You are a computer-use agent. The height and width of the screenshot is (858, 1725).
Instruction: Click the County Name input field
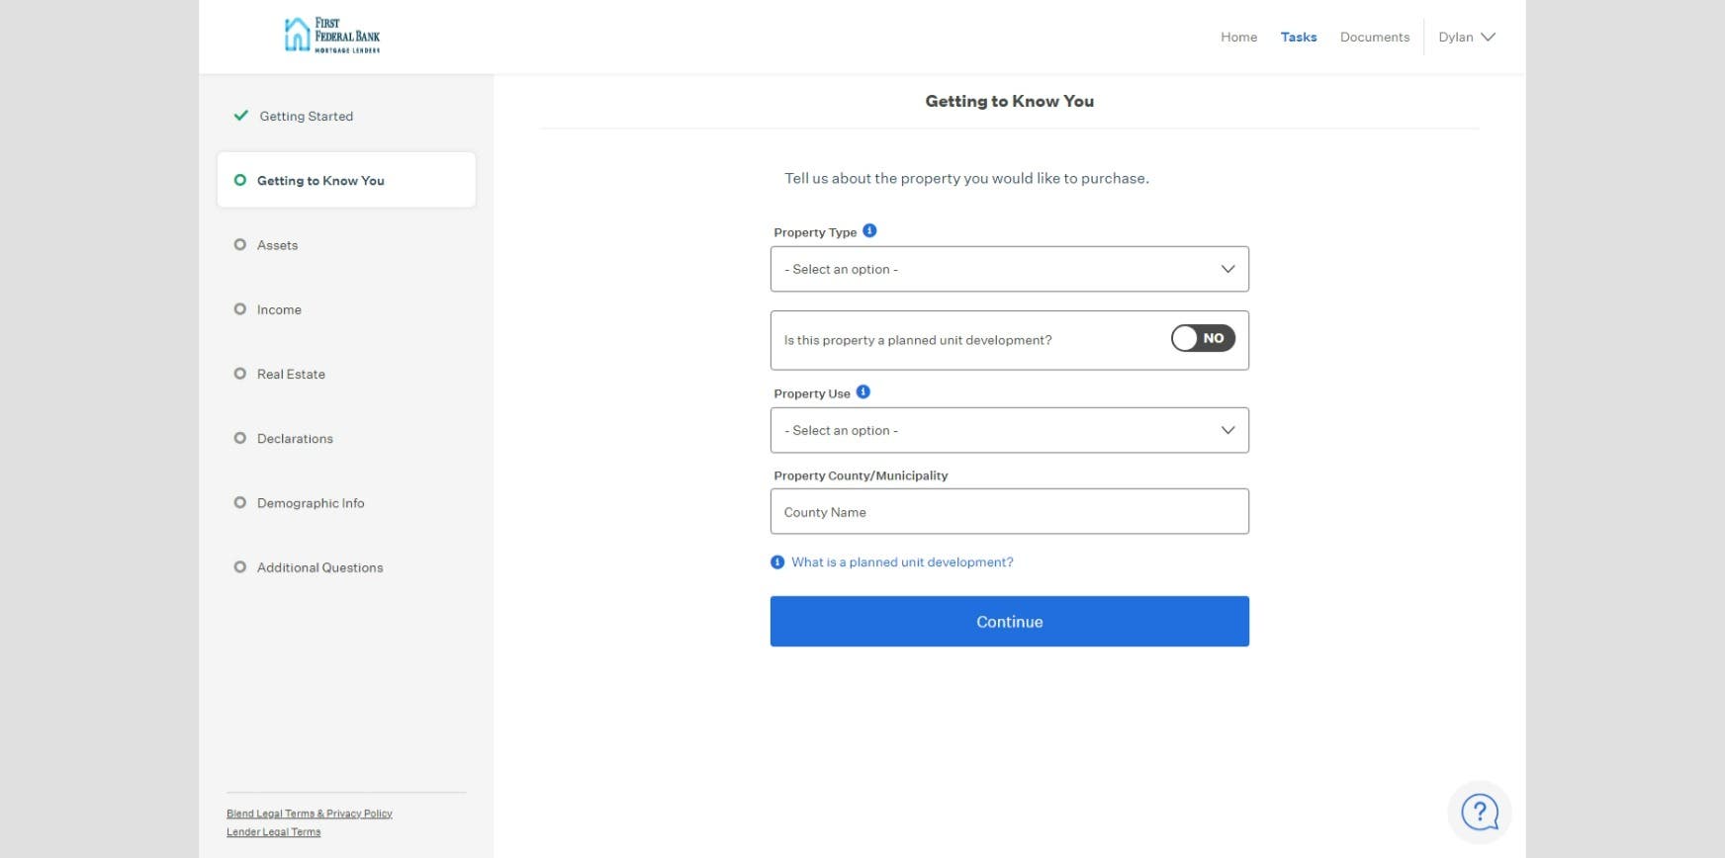coord(1009,512)
